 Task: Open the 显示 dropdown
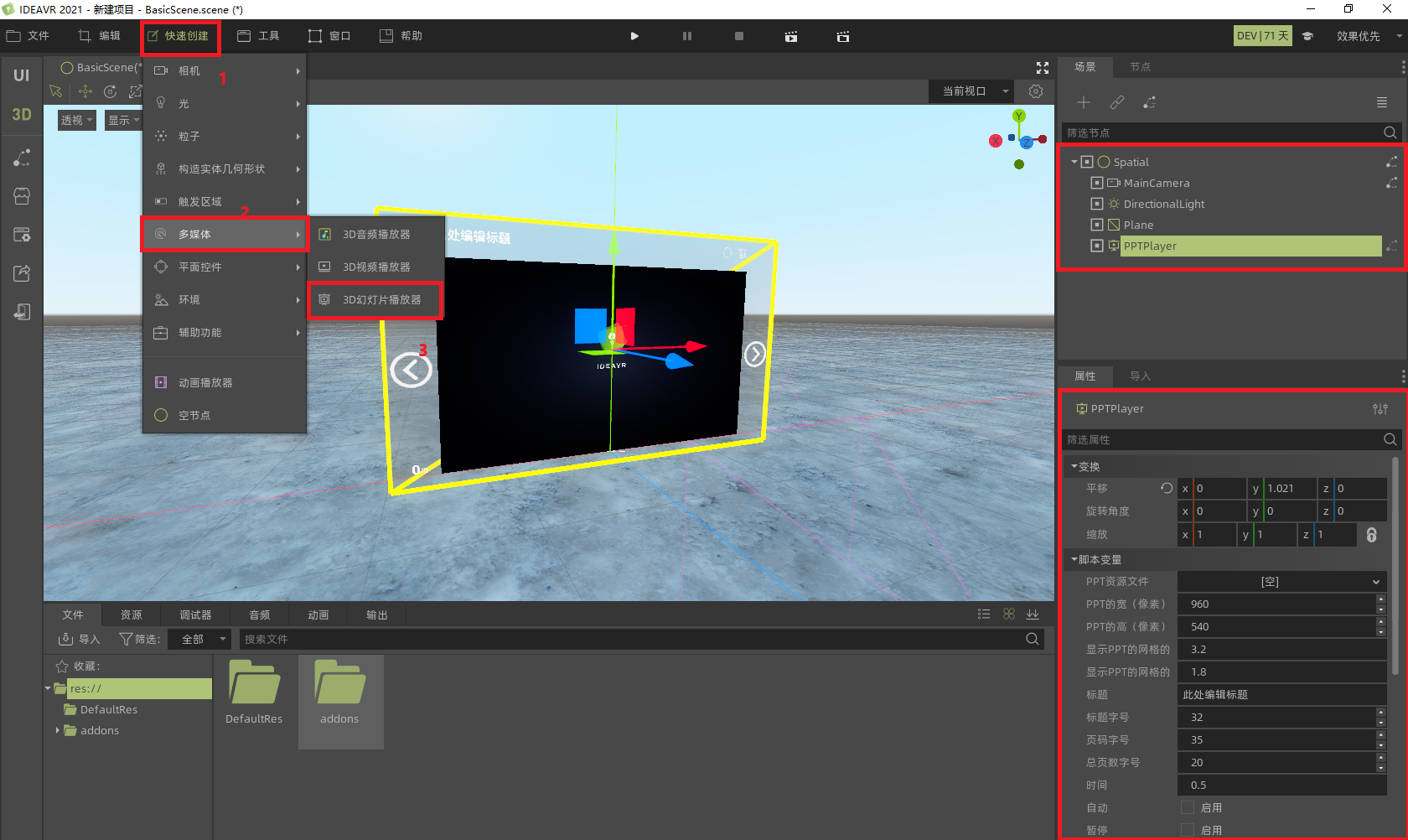coord(123,120)
